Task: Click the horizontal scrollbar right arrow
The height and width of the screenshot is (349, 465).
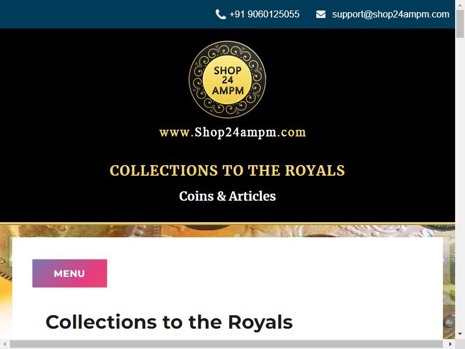Action: coord(450,344)
